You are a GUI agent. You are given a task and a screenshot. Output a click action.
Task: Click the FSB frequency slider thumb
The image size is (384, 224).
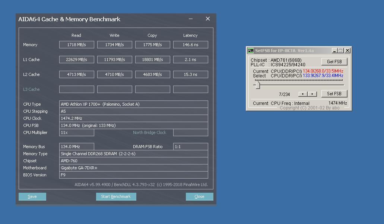click(258, 85)
